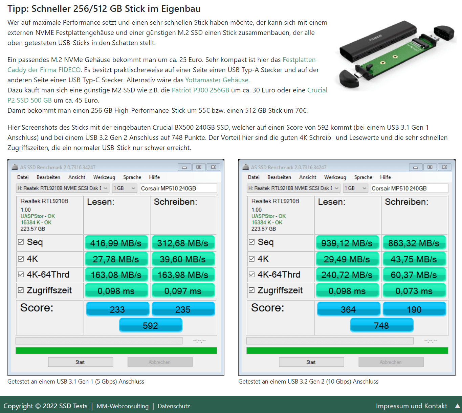Click Corsair MP510 240GB field in right window
462x413 pixels.
point(410,188)
